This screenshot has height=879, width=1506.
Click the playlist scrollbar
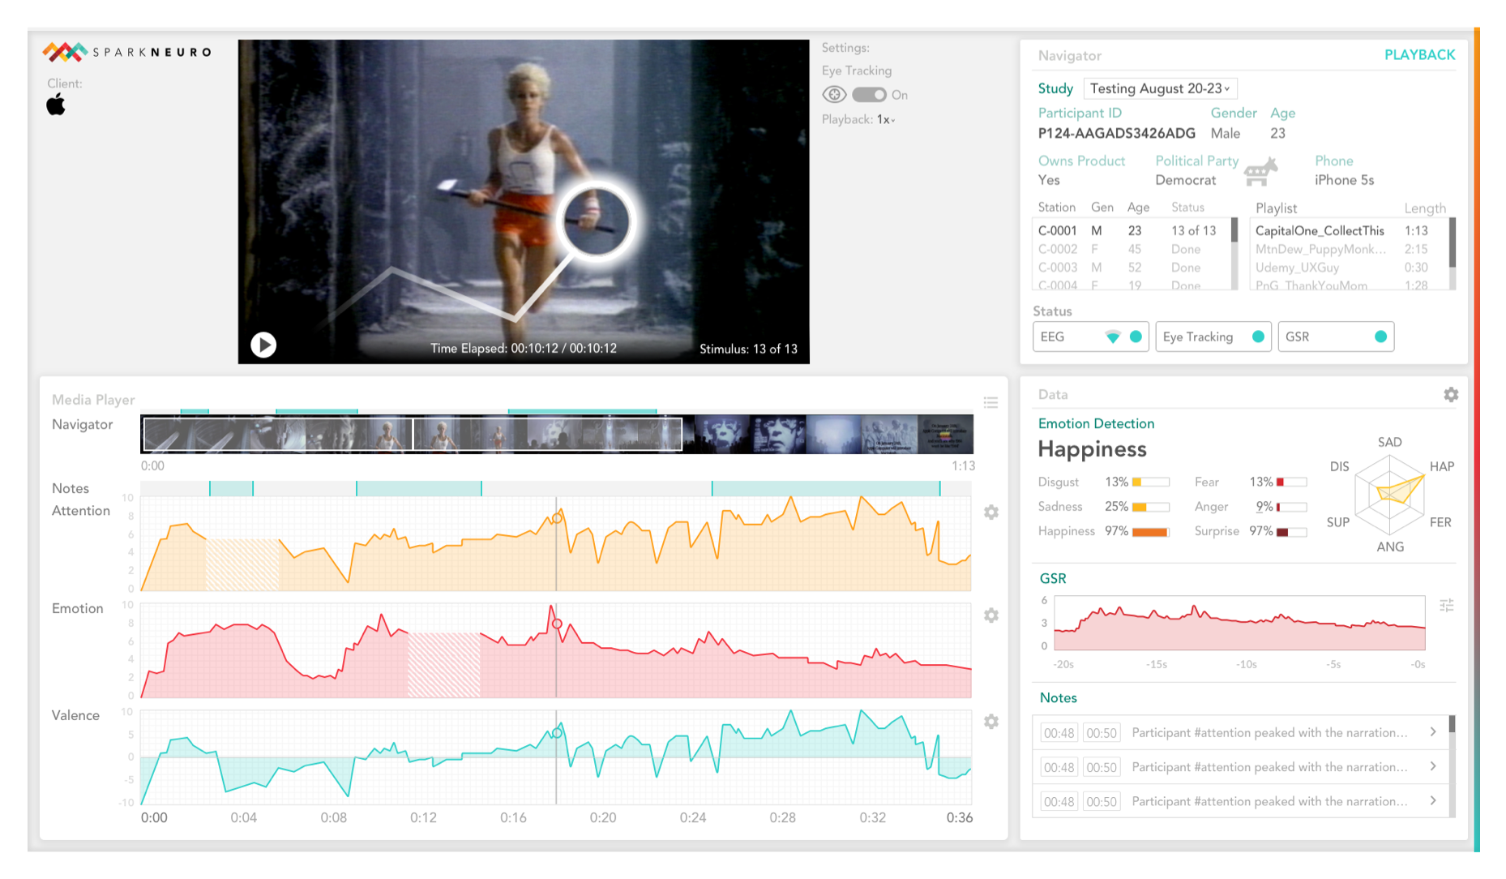point(1452,242)
